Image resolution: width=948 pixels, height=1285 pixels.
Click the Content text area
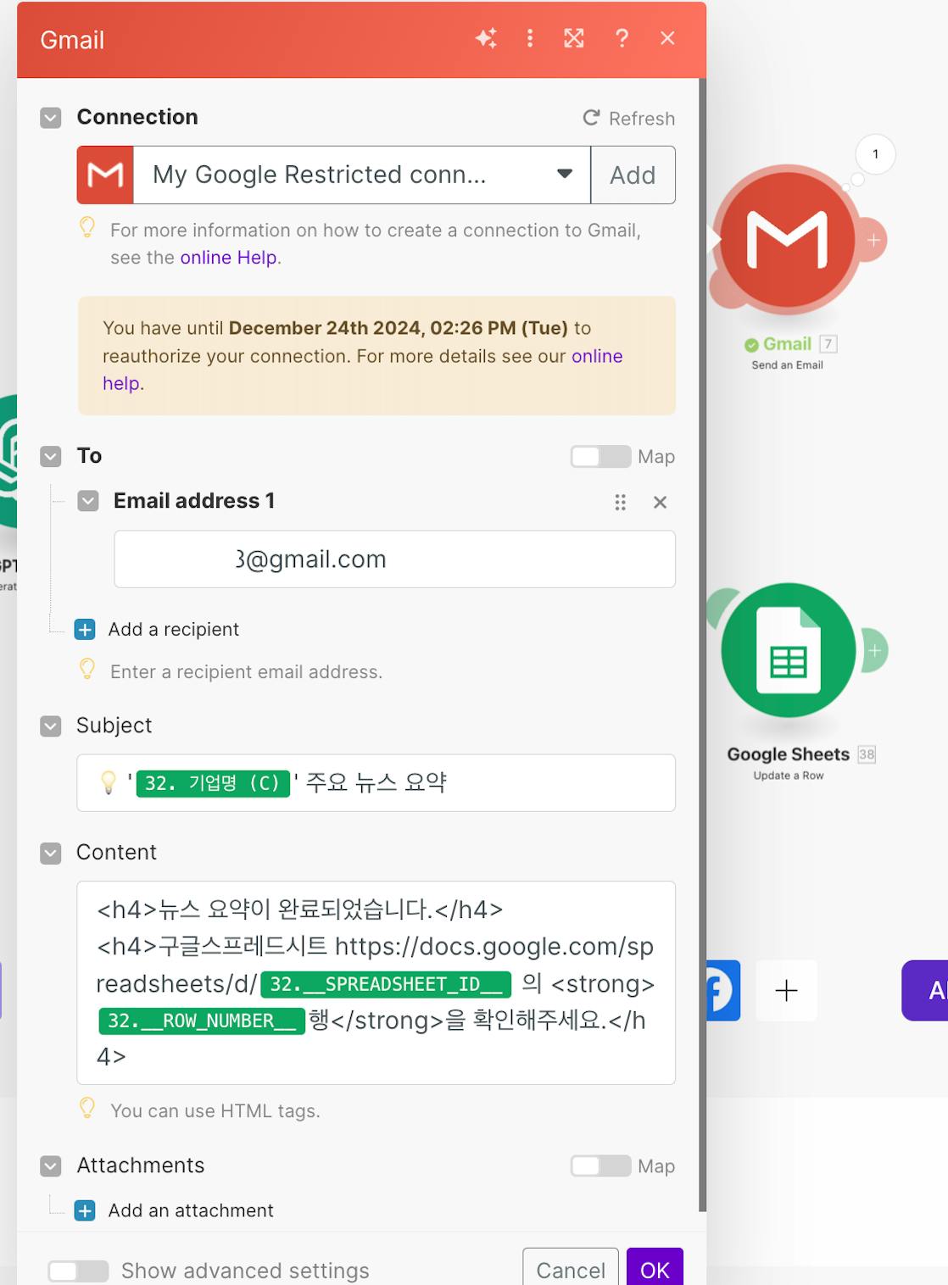(x=376, y=983)
